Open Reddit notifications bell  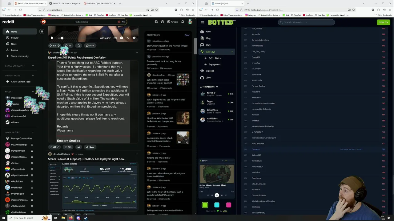(x=183, y=22)
